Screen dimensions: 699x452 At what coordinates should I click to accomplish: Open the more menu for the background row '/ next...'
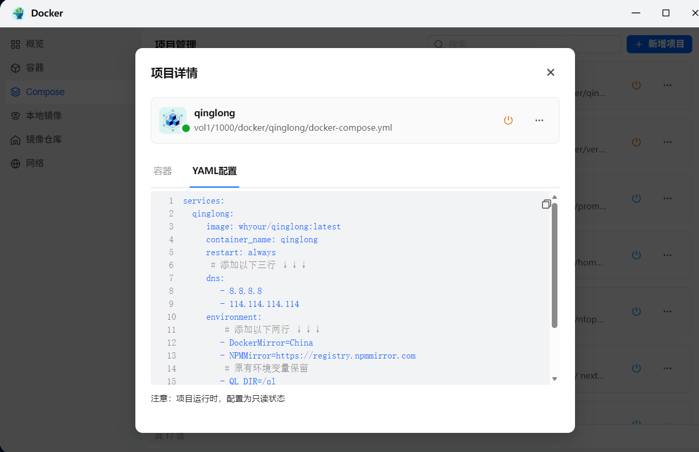click(667, 368)
